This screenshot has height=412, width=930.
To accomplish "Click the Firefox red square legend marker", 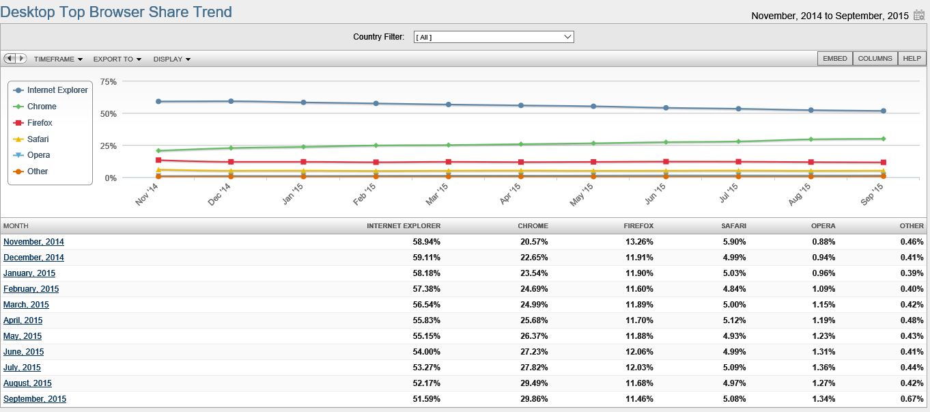I will click(x=18, y=123).
